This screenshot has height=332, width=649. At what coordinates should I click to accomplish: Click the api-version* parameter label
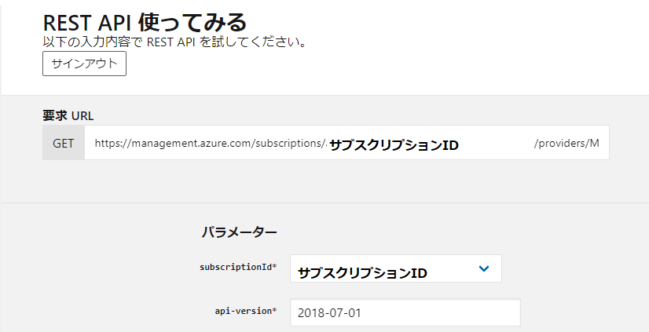tap(246, 311)
